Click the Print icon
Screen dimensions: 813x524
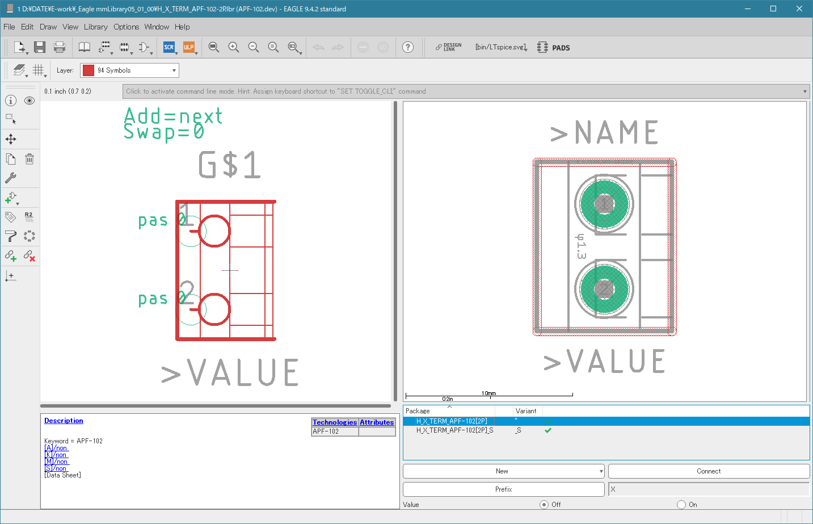pyautogui.click(x=60, y=47)
